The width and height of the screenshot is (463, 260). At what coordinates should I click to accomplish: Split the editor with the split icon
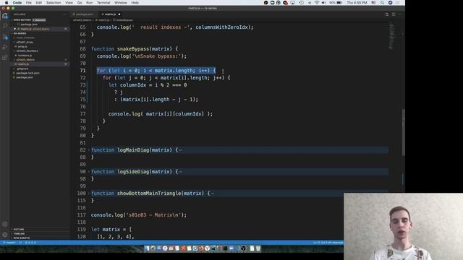point(394,14)
